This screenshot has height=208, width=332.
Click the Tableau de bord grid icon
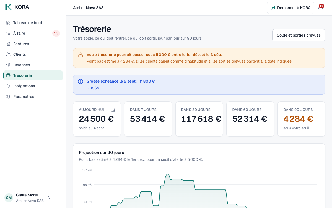(8, 23)
